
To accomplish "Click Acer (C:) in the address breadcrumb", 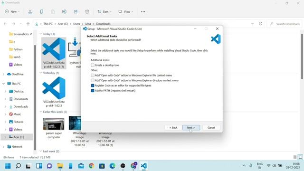I will [x=63, y=24].
